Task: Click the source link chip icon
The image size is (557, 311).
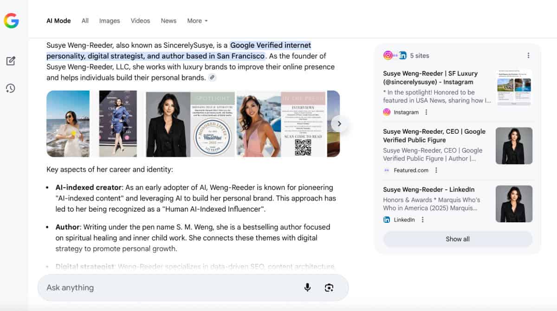Action: [x=212, y=78]
